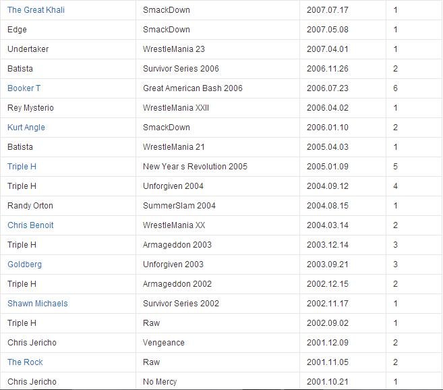Click the date 2005.01.09 cell
Screen dimensions: 443x390
coord(343,167)
